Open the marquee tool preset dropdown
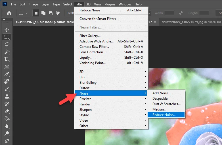222x145 pixels. (27, 13)
